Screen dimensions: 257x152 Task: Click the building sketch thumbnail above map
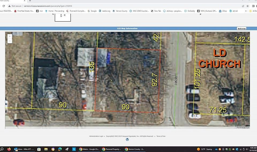tap(63, 17)
